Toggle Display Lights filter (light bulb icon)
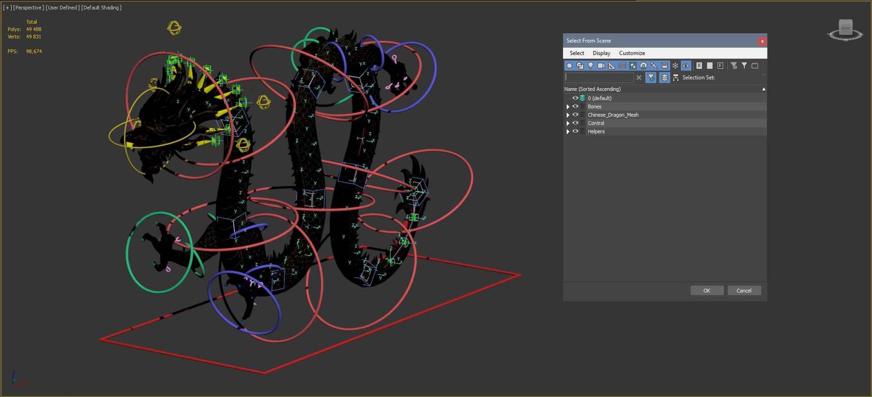This screenshot has height=397, width=872. click(x=590, y=66)
